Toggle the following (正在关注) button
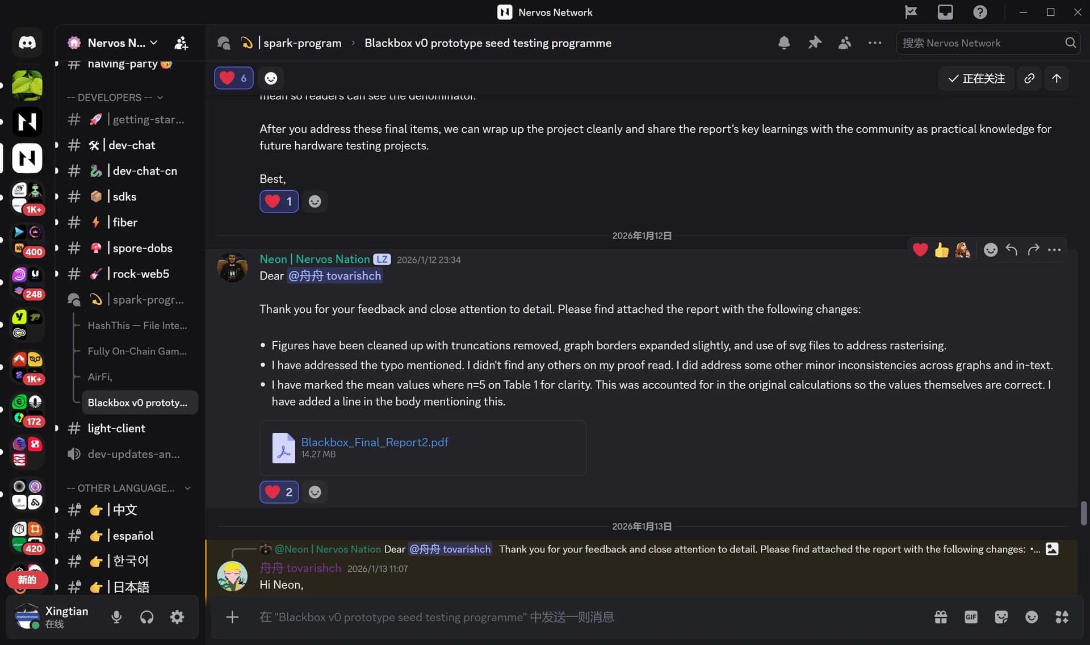This screenshot has width=1090, height=645. [x=976, y=78]
